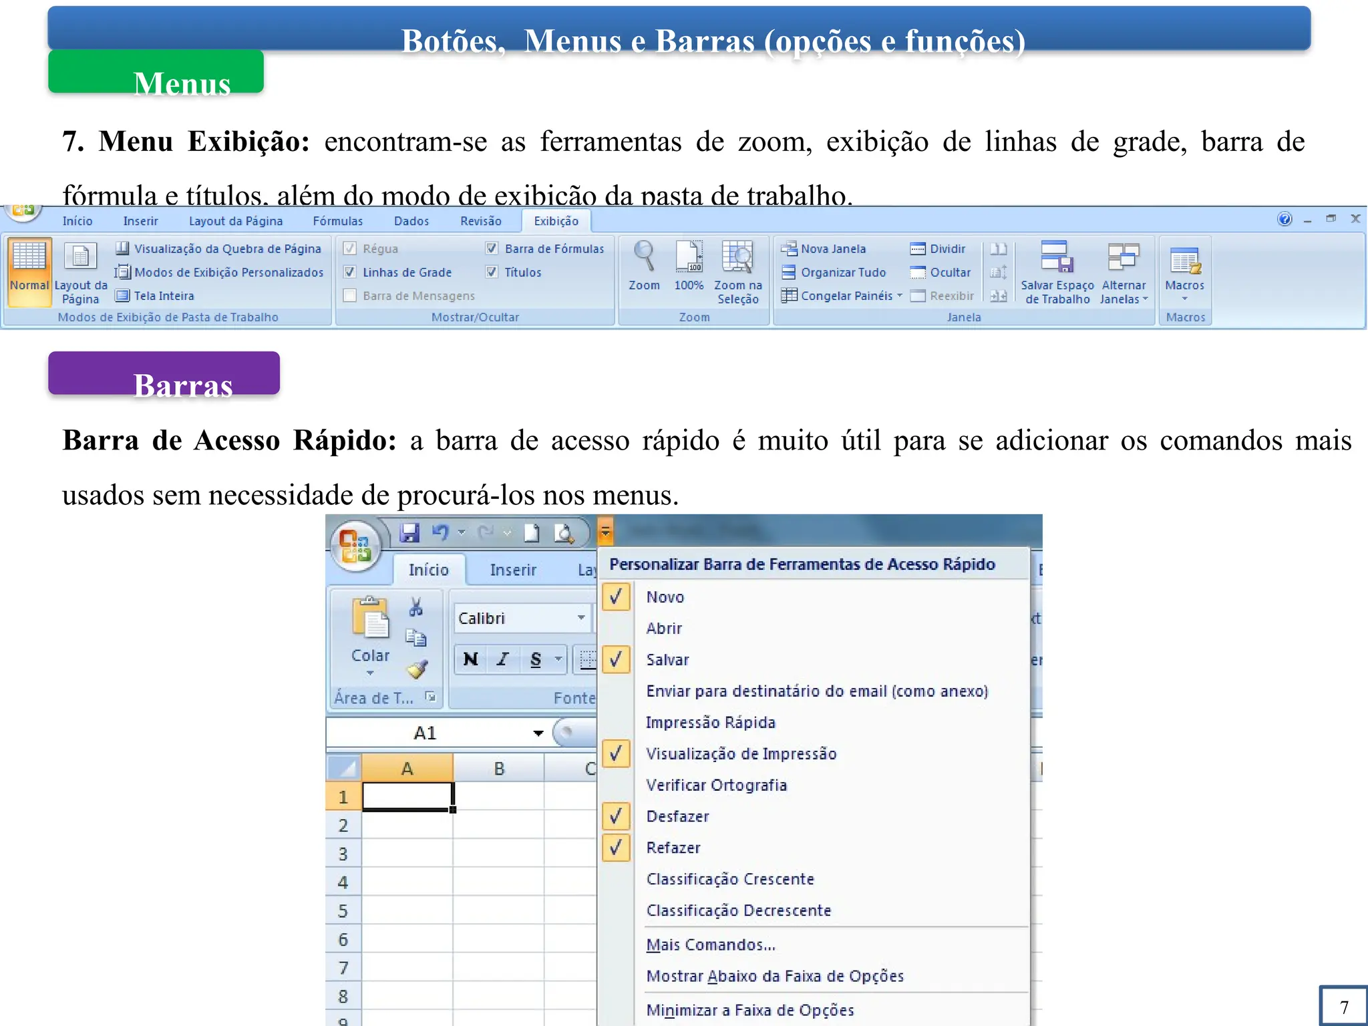Image resolution: width=1368 pixels, height=1026 pixels.
Task: Click Print Preview icon in quick access bar
Action: coord(564,533)
